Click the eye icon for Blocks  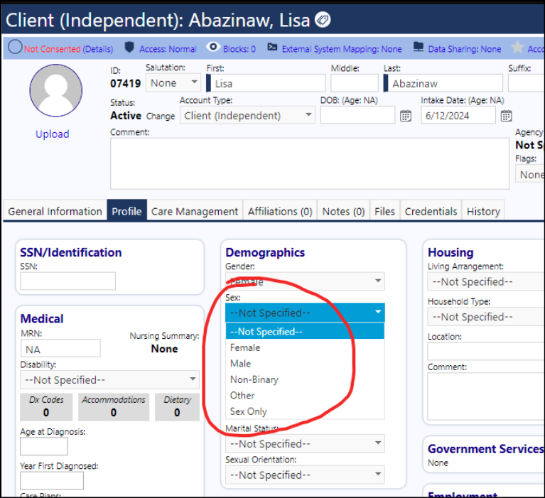[212, 47]
